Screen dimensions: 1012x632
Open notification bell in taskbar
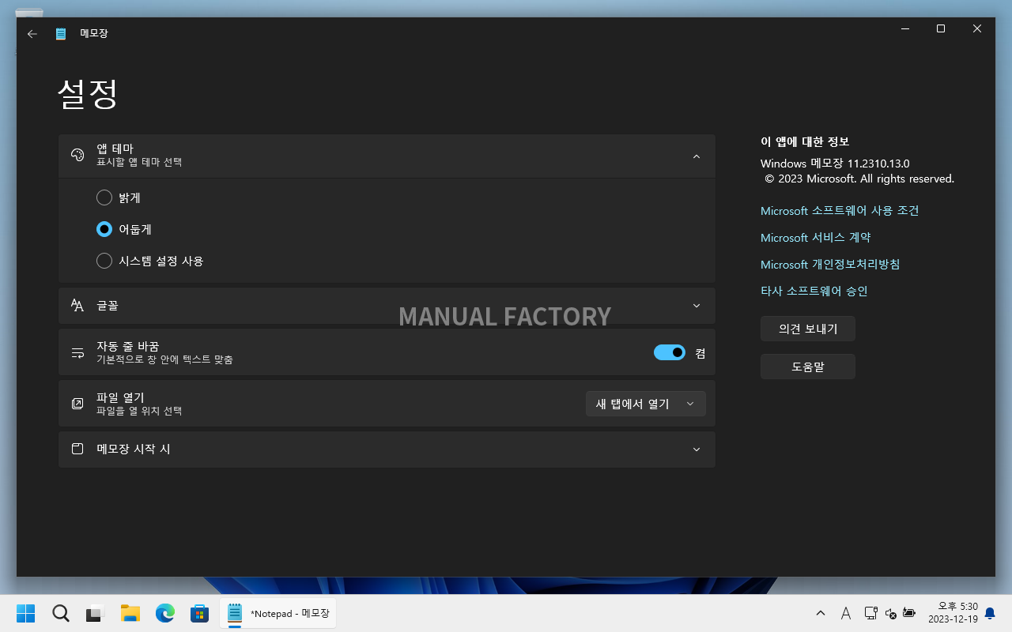click(989, 613)
